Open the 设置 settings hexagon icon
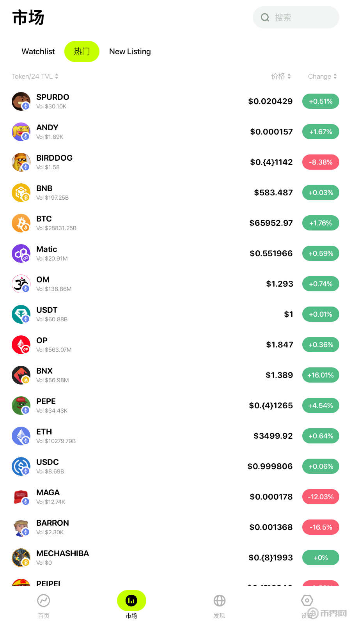 (307, 600)
